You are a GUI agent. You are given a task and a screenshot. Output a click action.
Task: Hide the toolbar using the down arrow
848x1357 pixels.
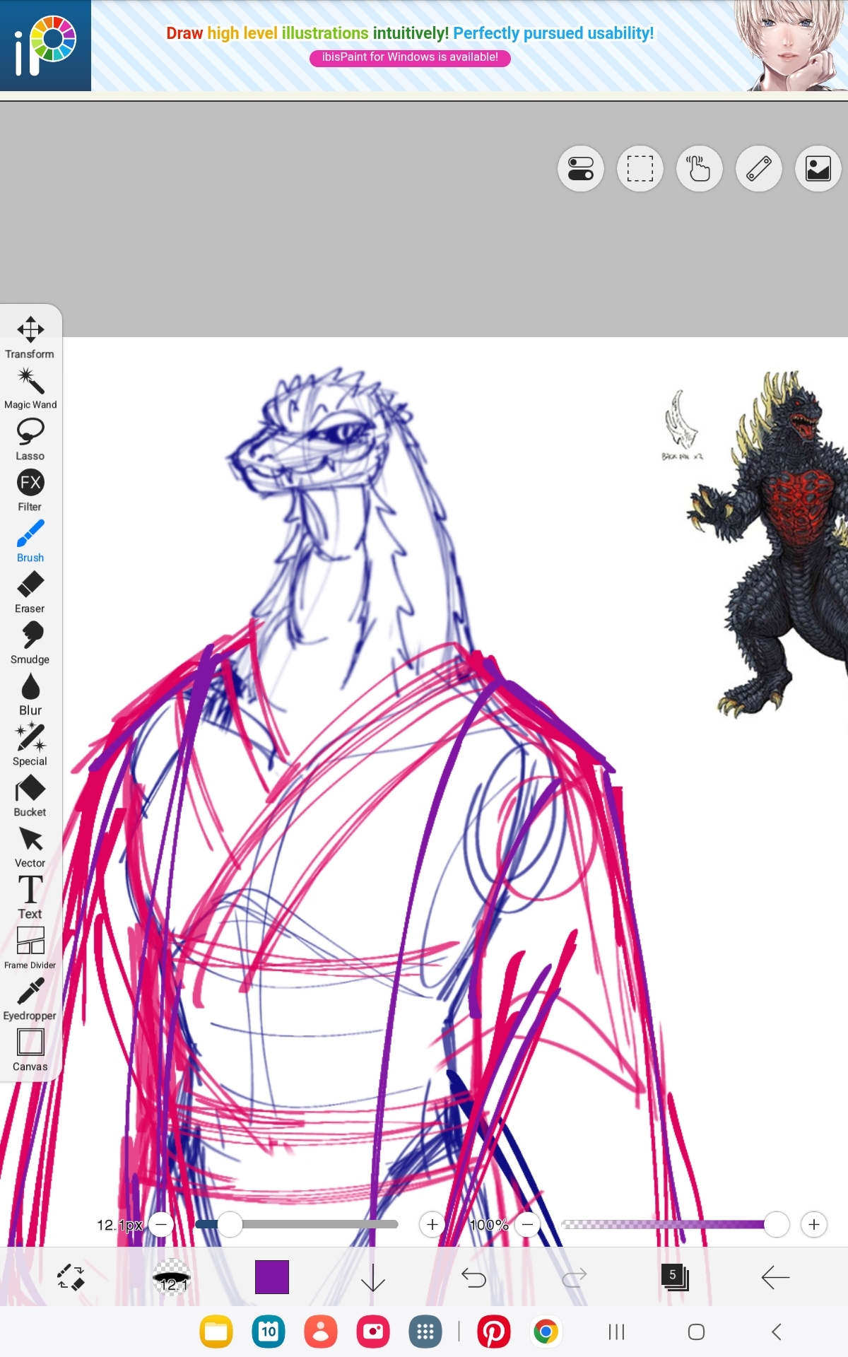pyautogui.click(x=372, y=1277)
